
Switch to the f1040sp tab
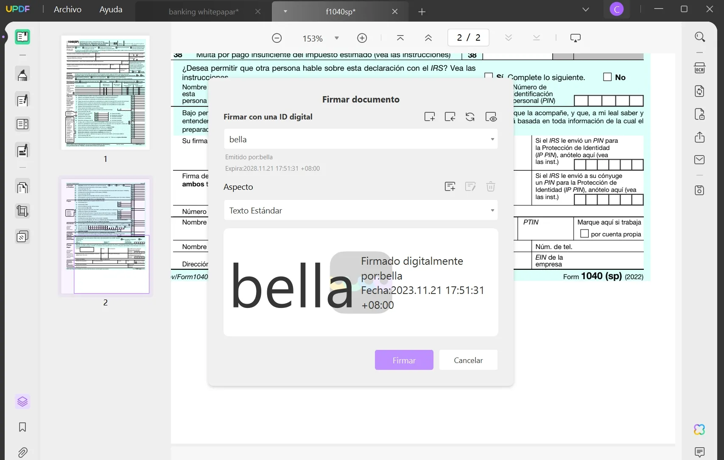tap(341, 12)
